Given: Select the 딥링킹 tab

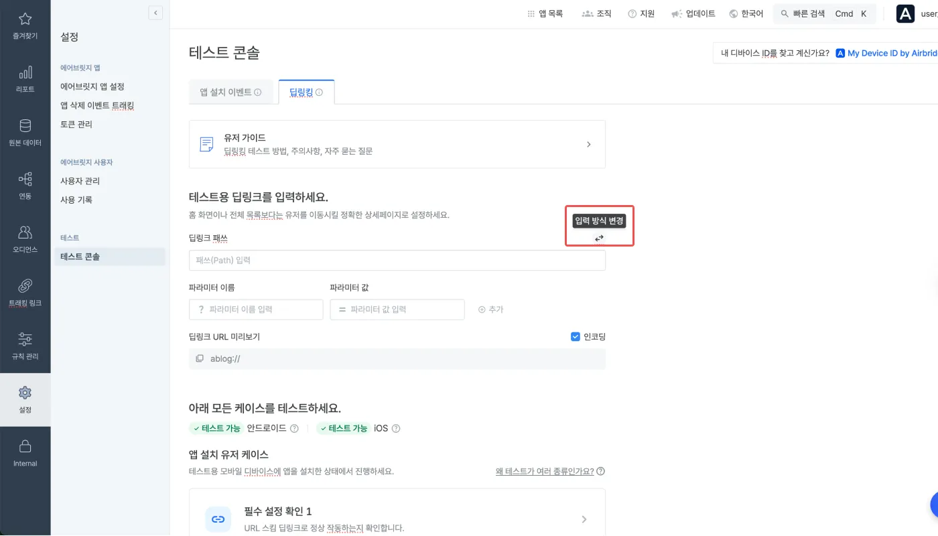Looking at the screenshot, I should pos(306,92).
